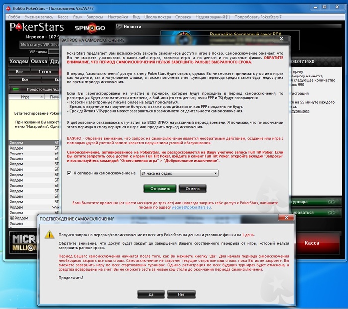
Task: Click the 1 стол filter button
Action: [45, 72]
